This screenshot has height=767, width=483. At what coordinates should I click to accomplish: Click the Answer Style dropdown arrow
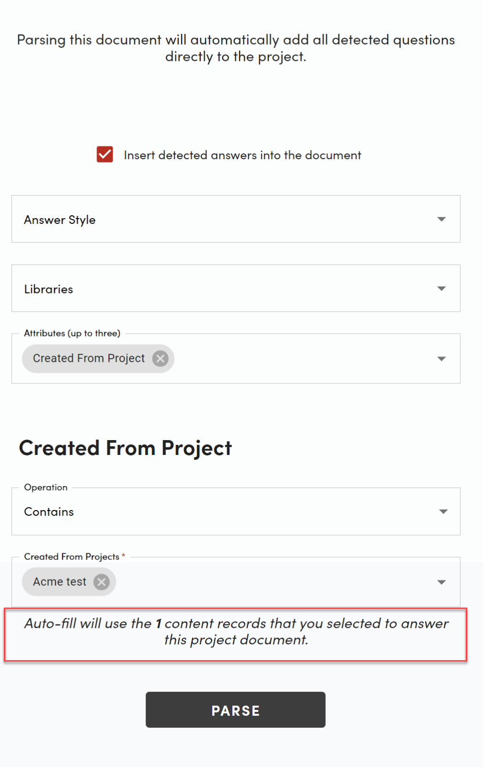[x=441, y=219]
